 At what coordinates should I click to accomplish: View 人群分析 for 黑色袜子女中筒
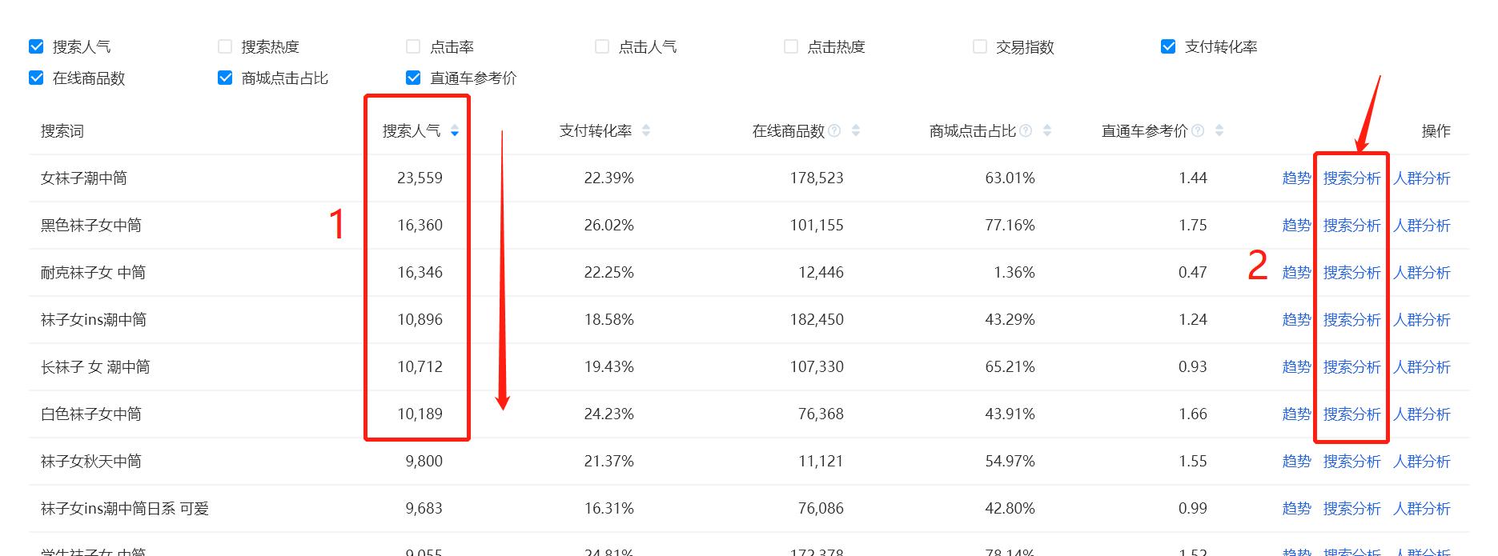coord(1421,225)
